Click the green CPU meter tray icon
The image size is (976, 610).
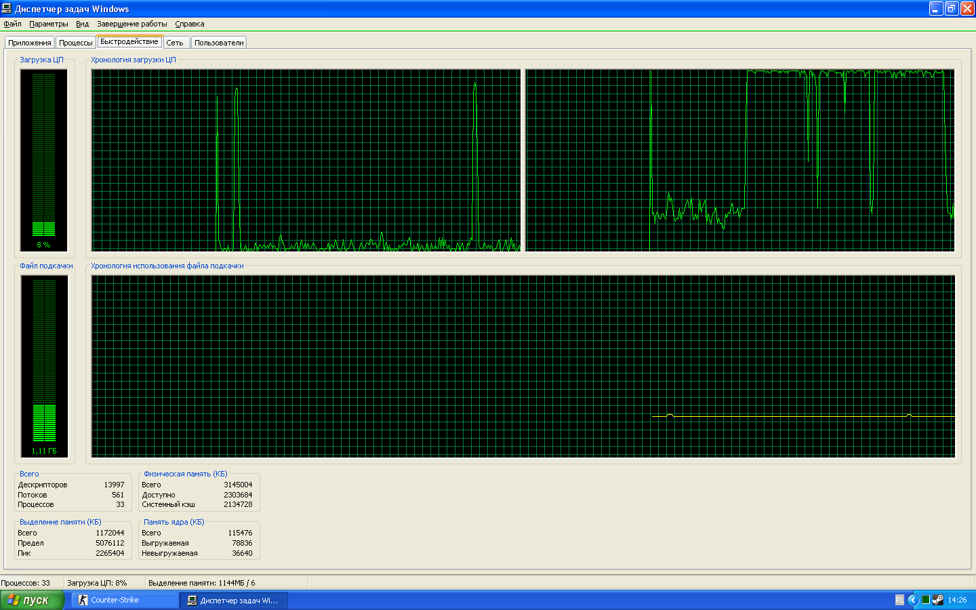point(925,600)
